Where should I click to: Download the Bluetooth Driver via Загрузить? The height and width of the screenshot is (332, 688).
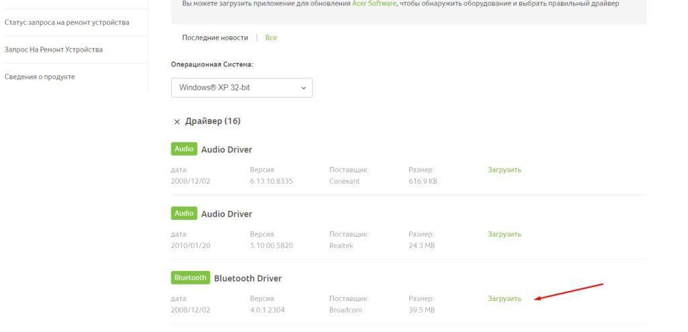coord(504,298)
